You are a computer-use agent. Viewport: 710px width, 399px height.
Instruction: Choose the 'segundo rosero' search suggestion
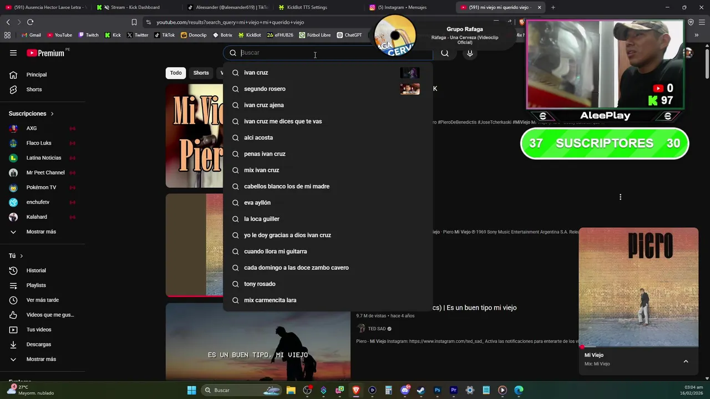tap(327, 89)
